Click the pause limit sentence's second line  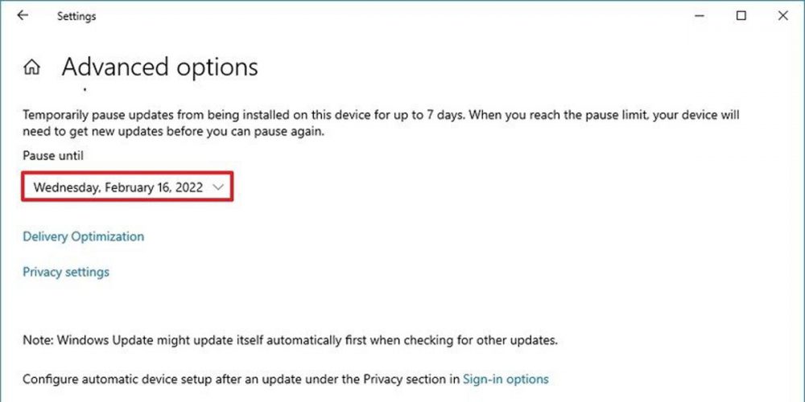(173, 132)
